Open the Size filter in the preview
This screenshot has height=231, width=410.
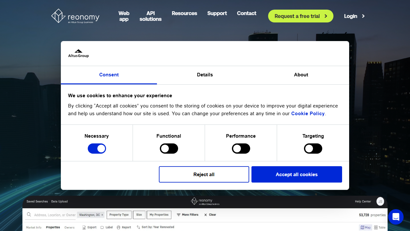pos(139,215)
